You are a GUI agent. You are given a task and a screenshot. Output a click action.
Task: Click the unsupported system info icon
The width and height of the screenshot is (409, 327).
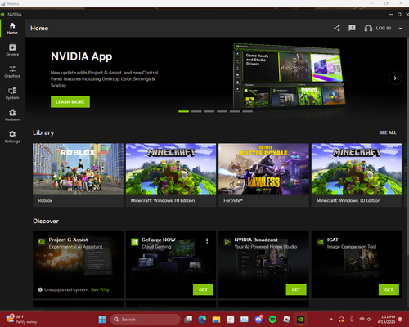40,289
